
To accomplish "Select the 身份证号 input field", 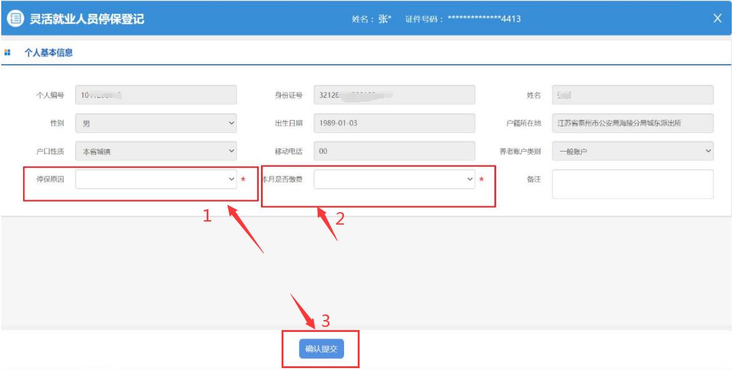I will tap(394, 95).
